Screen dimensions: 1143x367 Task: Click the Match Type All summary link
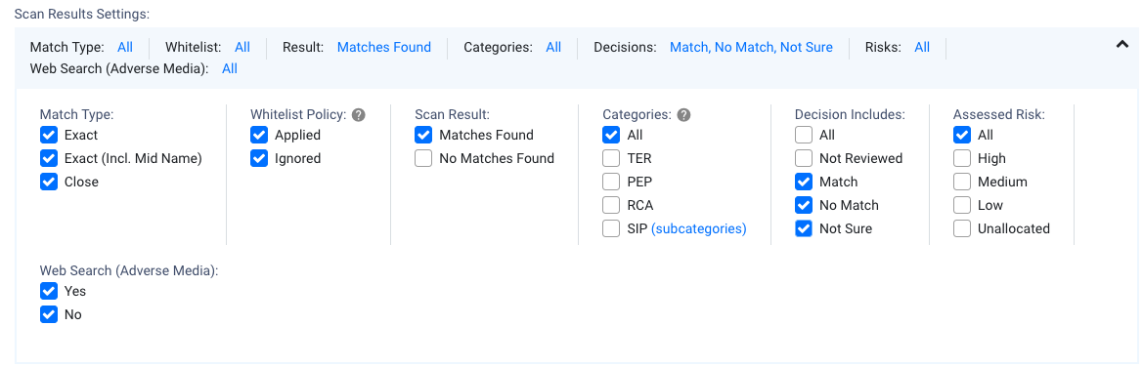tap(125, 47)
